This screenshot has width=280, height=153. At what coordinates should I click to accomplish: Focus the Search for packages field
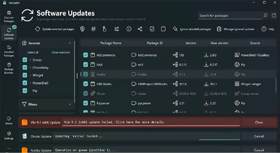coord(230,16)
